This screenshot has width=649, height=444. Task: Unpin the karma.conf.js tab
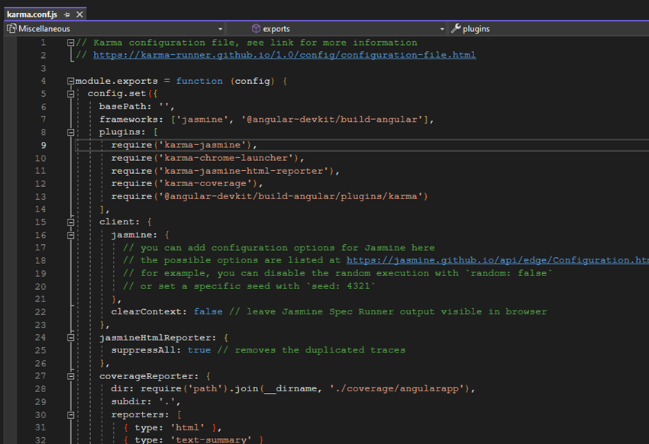tap(66, 14)
